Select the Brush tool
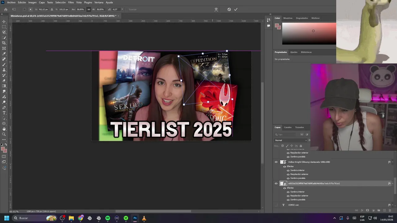The width and height of the screenshot is (397, 223). tap(4, 64)
